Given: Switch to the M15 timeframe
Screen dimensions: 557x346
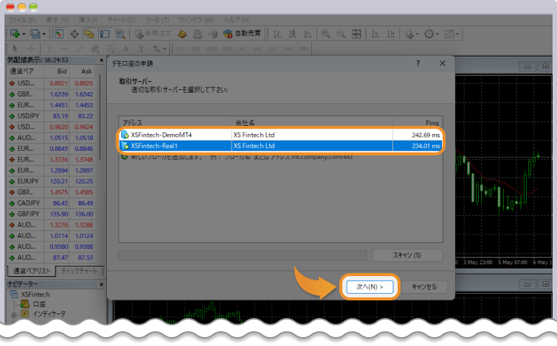Looking at the screenshot, I should point(212,49).
